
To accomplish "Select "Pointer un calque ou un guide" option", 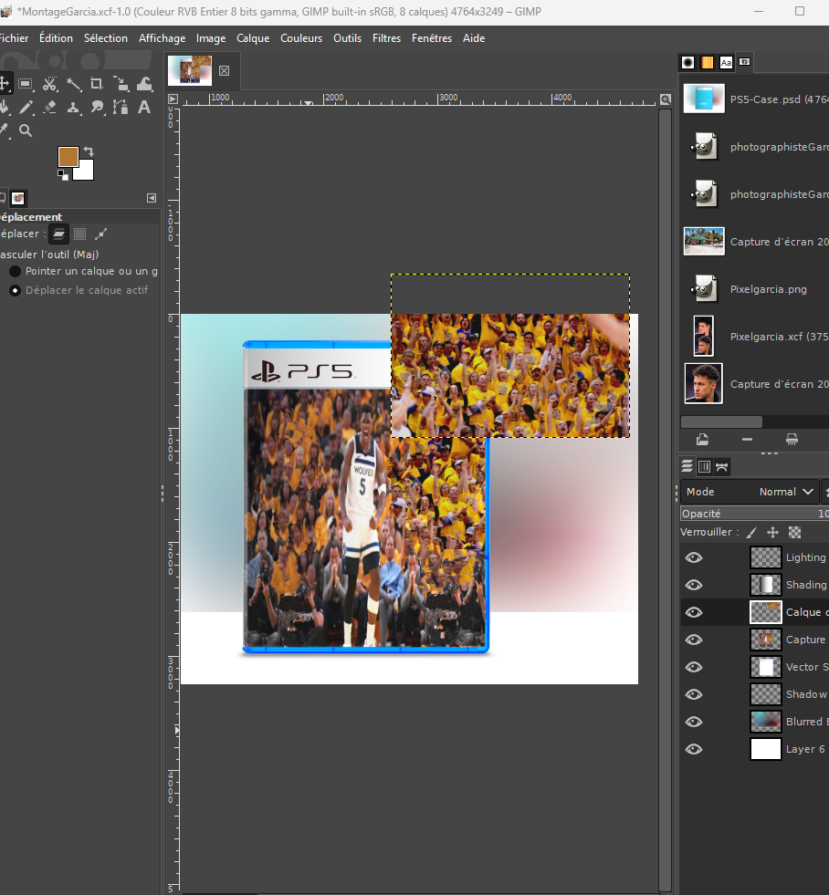I will [x=16, y=271].
